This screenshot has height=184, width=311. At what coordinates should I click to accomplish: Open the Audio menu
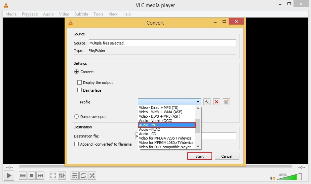48,14
